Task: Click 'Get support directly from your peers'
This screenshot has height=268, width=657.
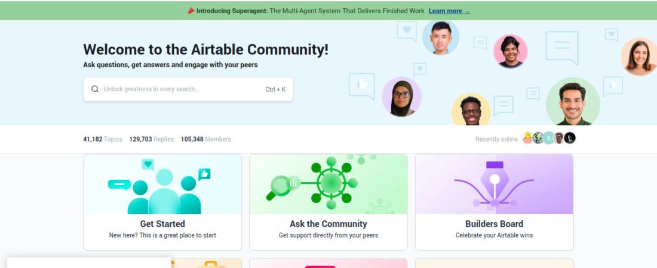Action: tap(328, 235)
